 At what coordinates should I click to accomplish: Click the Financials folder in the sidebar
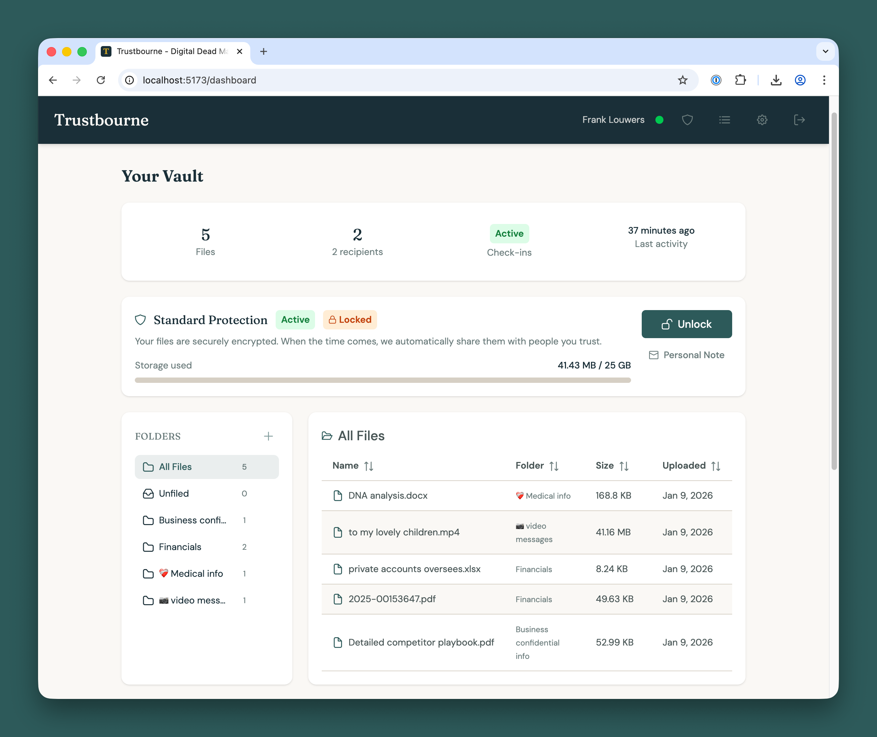click(180, 546)
